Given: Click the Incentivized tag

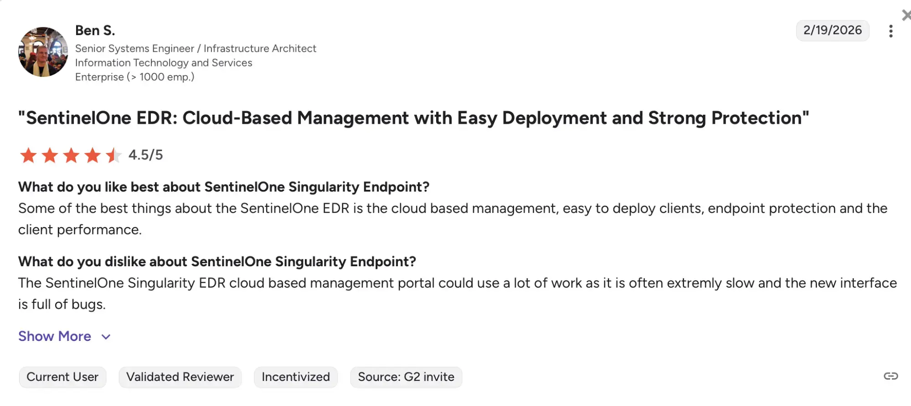Looking at the screenshot, I should [x=296, y=377].
